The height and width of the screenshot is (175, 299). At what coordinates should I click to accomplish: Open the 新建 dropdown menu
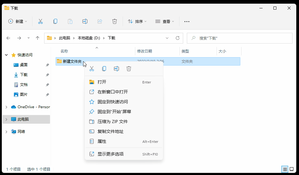pos(18,21)
